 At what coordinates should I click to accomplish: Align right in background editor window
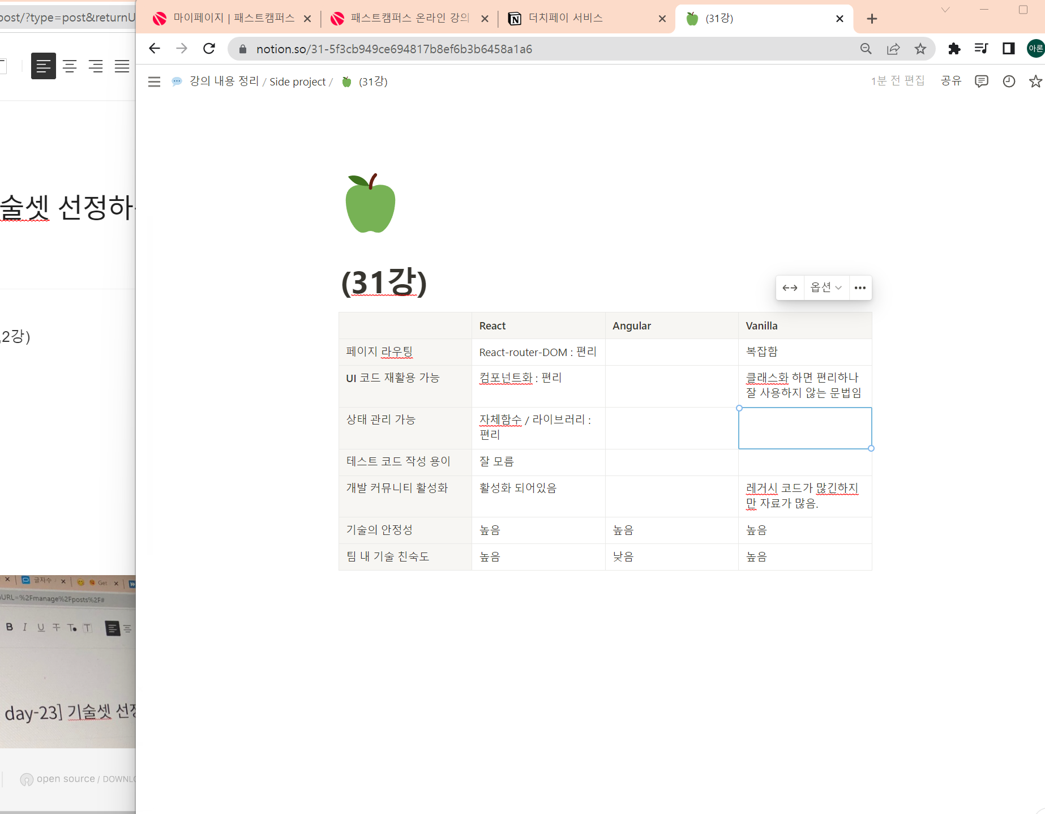[96, 66]
